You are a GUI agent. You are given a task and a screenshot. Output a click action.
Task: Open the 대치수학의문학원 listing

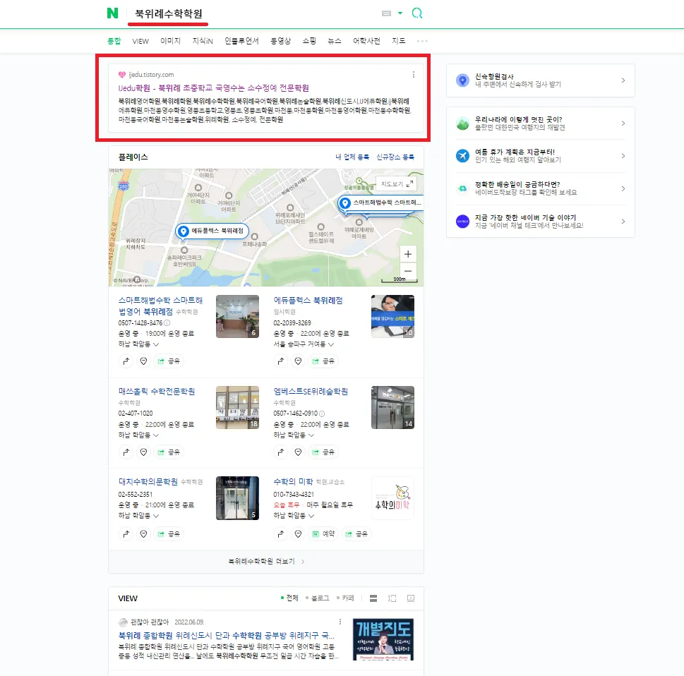coord(148,481)
